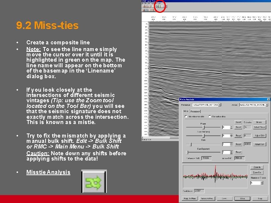
Task: Switch to the Mistie tab
Action: click(186, 111)
